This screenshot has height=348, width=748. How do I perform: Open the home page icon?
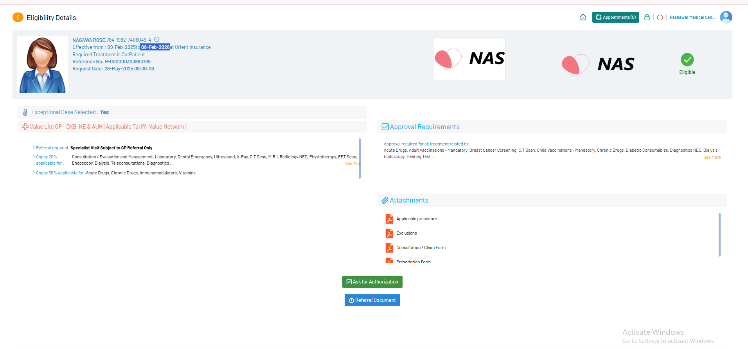tap(583, 17)
